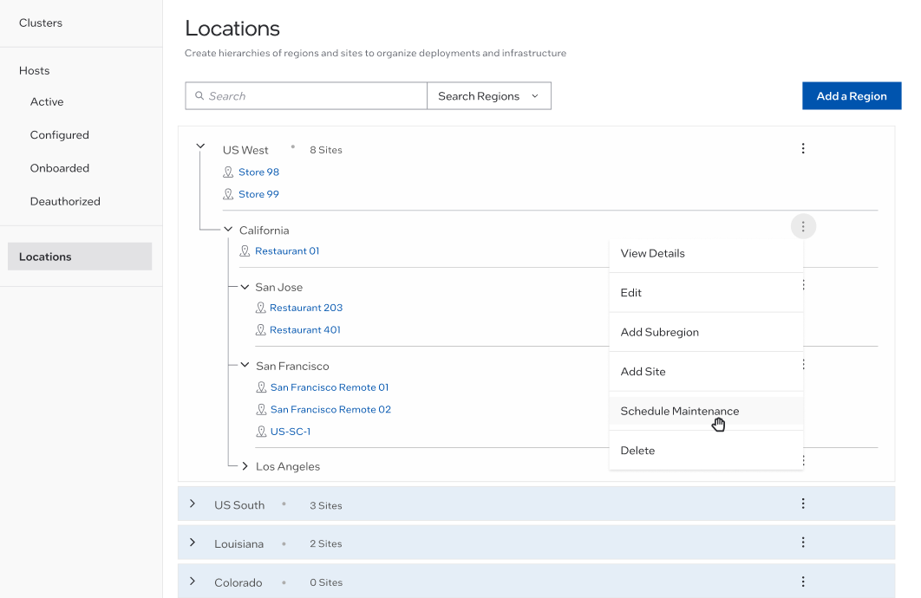Screen dimensions: 921x598
Task: Go to Deauthorized hosts in sidebar
Action: coord(65,201)
